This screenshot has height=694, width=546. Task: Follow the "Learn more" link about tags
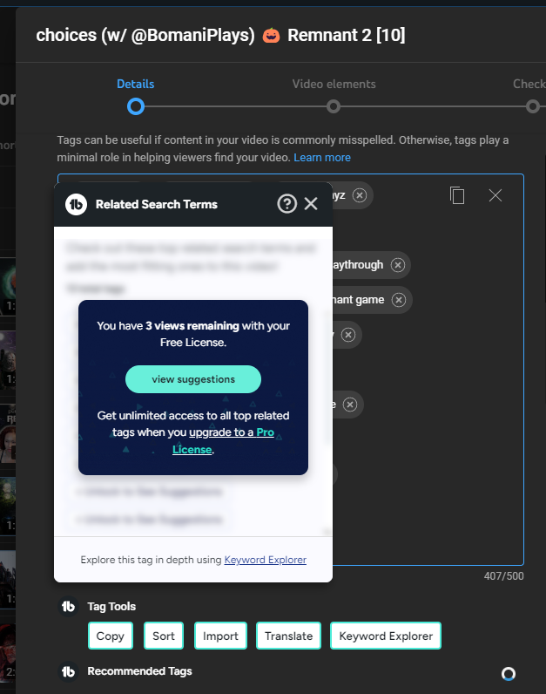322,158
